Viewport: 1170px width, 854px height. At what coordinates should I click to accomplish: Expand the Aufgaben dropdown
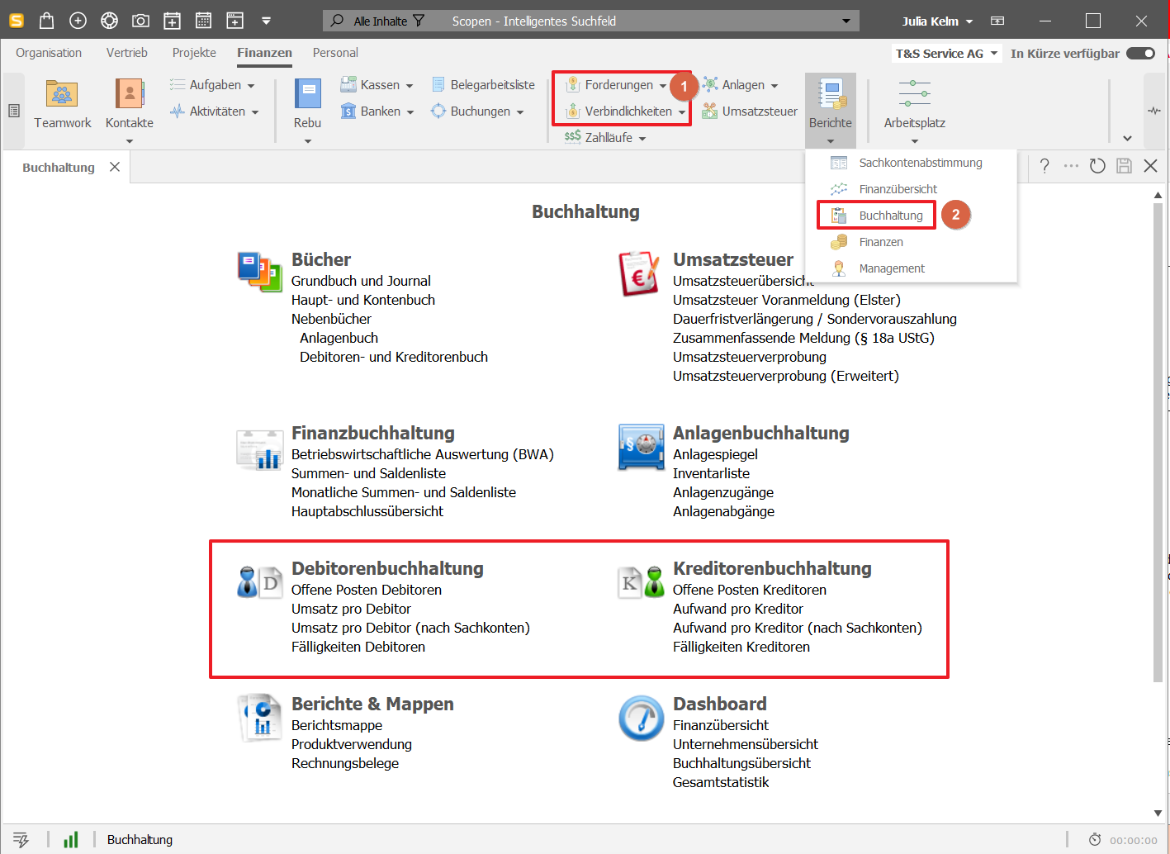[x=251, y=85]
